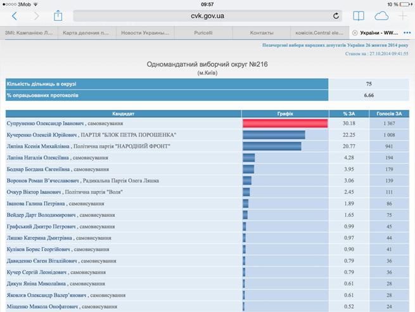Viewport: 415px width, 312px height.
Task: Show more tabs via the ellipsis icon
Action: pos(407,32)
